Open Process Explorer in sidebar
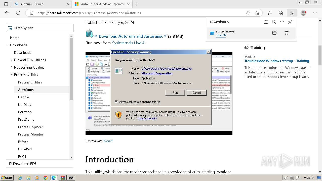 (30, 127)
